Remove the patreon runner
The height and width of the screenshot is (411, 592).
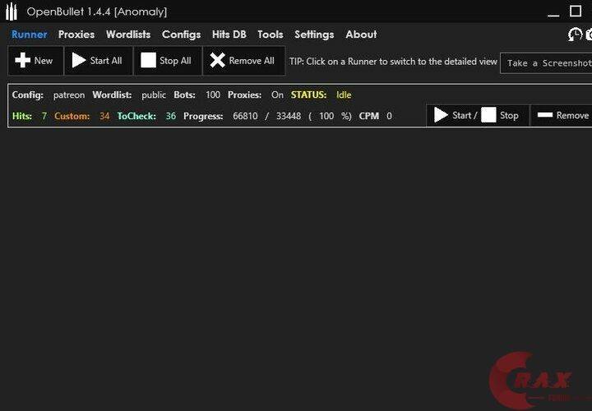pyautogui.click(x=562, y=115)
